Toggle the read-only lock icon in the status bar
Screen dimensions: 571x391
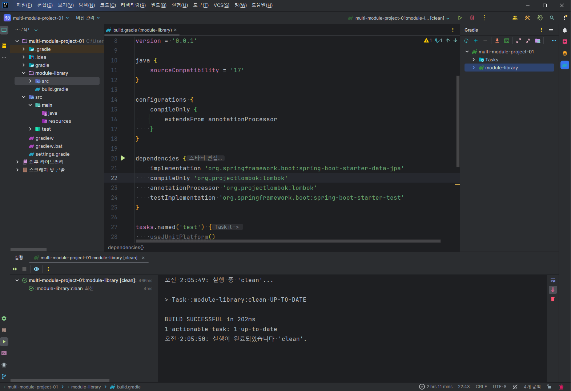tap(549, 387)
